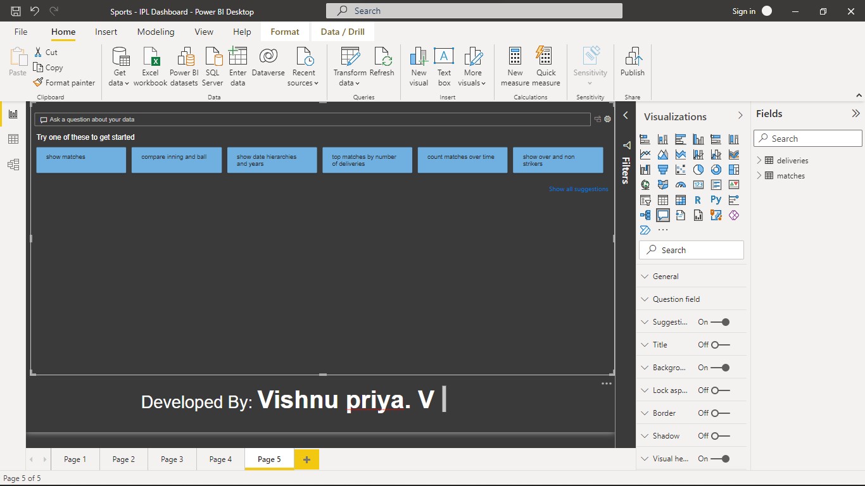Open the Data / Drill ribbon tab
Viewport: 865px width, 486px height.
coord(343,32)
